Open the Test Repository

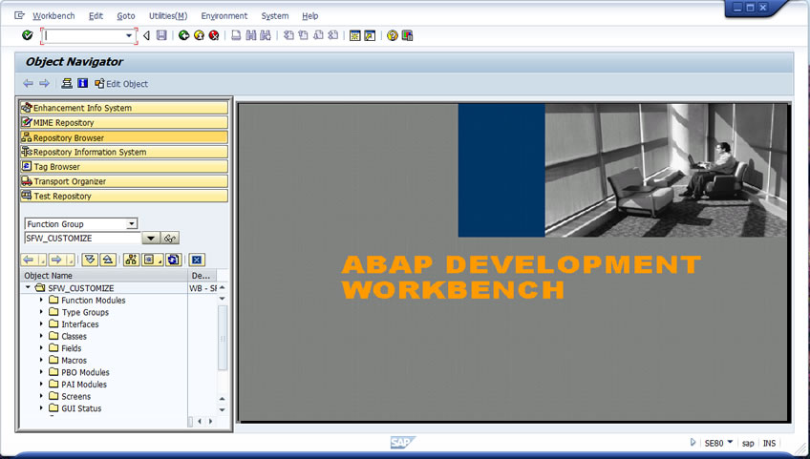[x=124, y=196]
